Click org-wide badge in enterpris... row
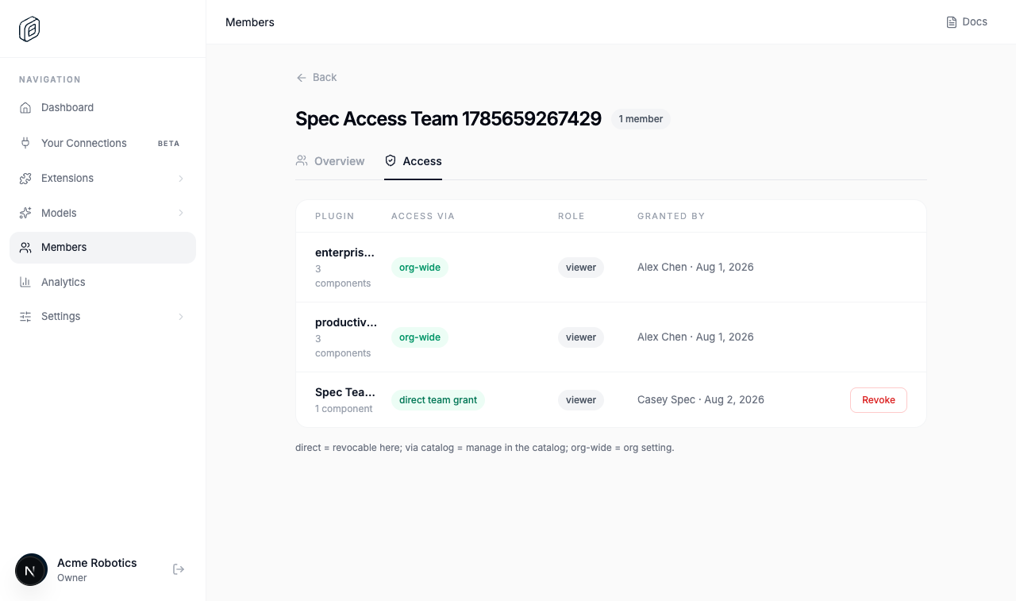This screenshot has height=601, width=1016. click(x=420, y=268)
